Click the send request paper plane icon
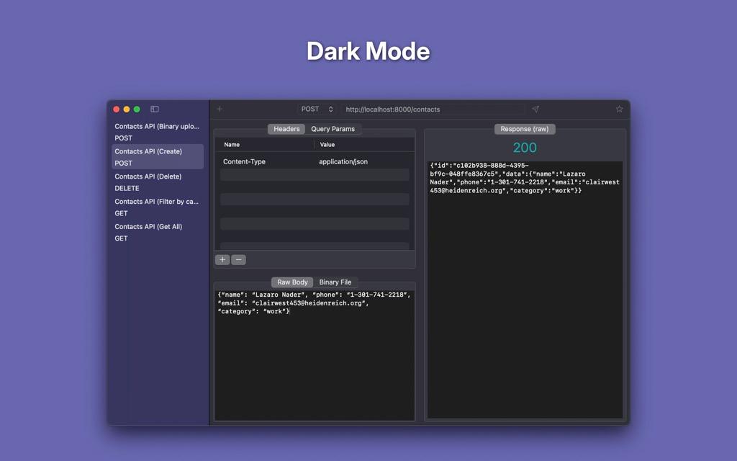The width and height of the screenshot is (737, 461). pos(535,109)
